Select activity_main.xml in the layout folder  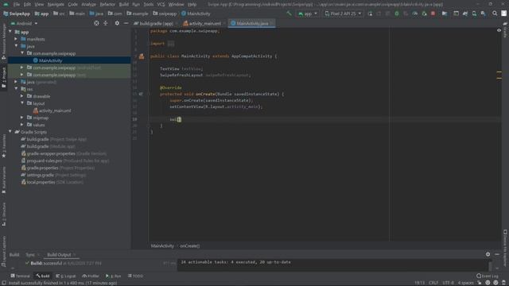click(52, 110)
